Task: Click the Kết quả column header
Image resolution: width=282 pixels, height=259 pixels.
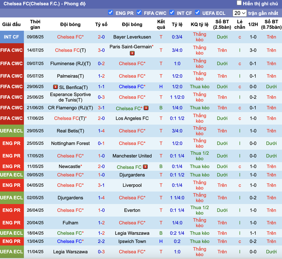Action: pyautogui.click(x=161, y=24)
